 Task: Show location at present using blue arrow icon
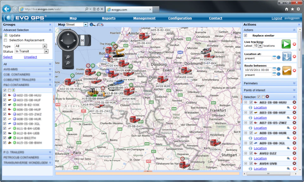click(x=286, y=57)
